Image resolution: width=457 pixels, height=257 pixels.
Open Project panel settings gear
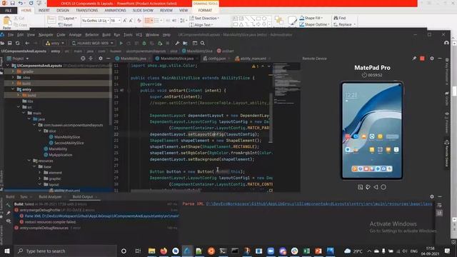pos(101,59)
